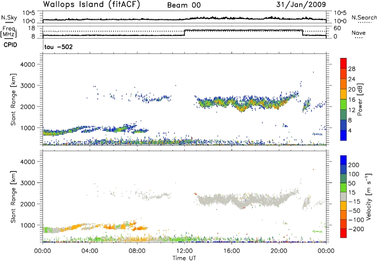377x261 pixels.
Task: Click the "N.Search" legend label
Action: click(x=364, y=17)
